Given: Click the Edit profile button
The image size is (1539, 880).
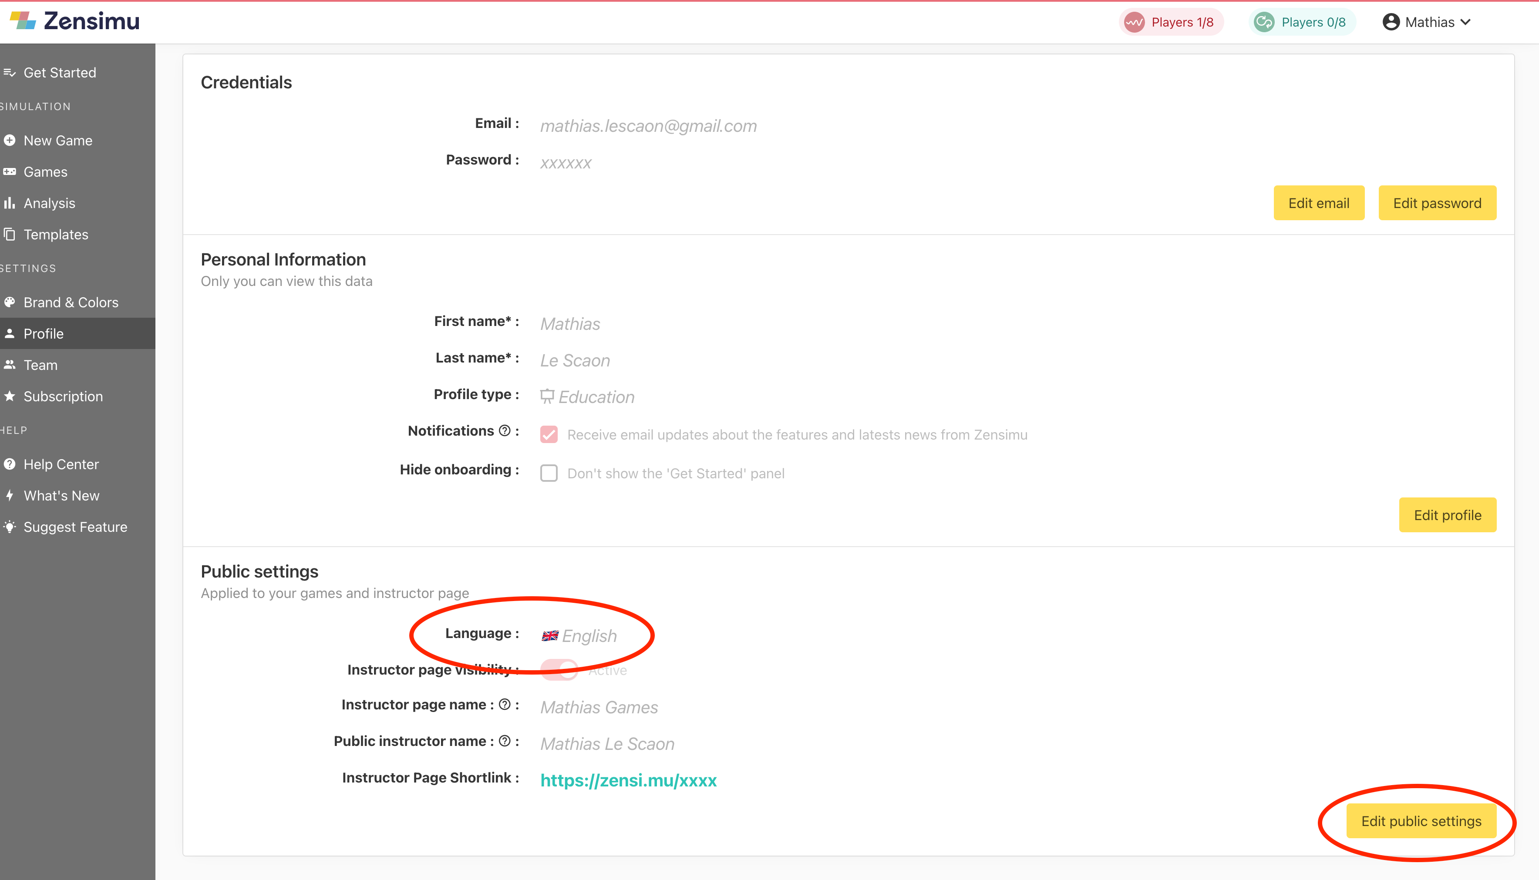Looking at the screenshot, I should pos(1447,515).
